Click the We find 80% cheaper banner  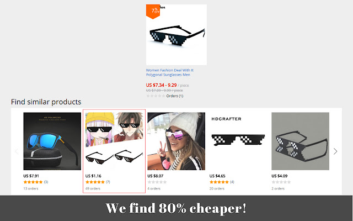point(176,208)
